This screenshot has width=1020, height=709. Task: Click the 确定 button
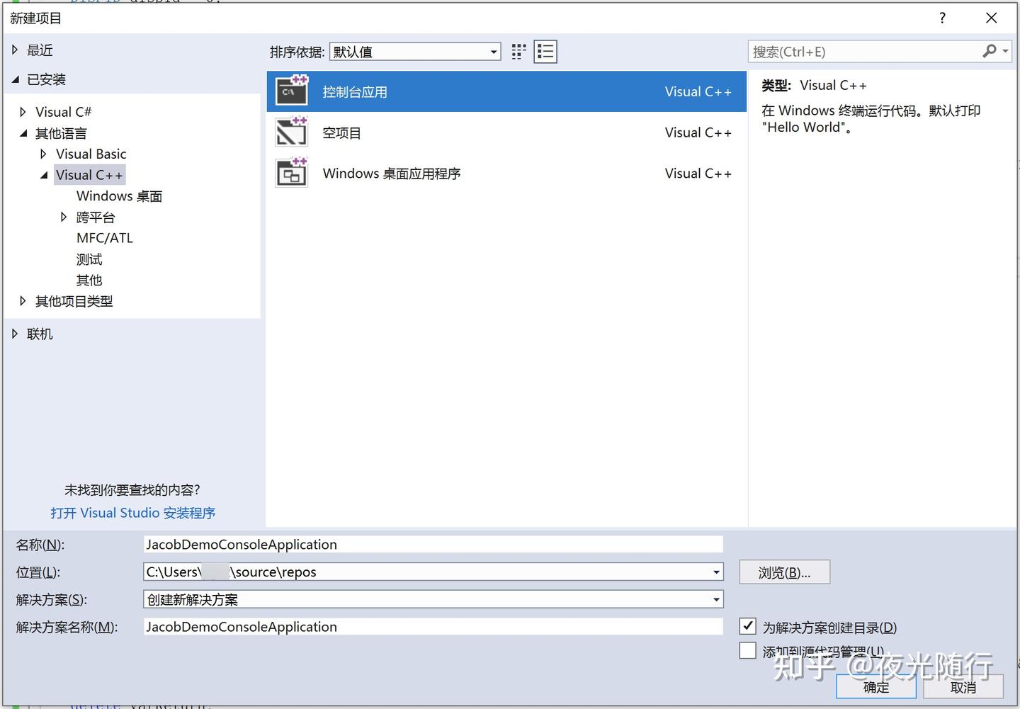coord(876,687)
